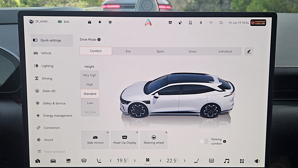
Task: Switch to Eco drive mode
Action: (x=128, y=51)
